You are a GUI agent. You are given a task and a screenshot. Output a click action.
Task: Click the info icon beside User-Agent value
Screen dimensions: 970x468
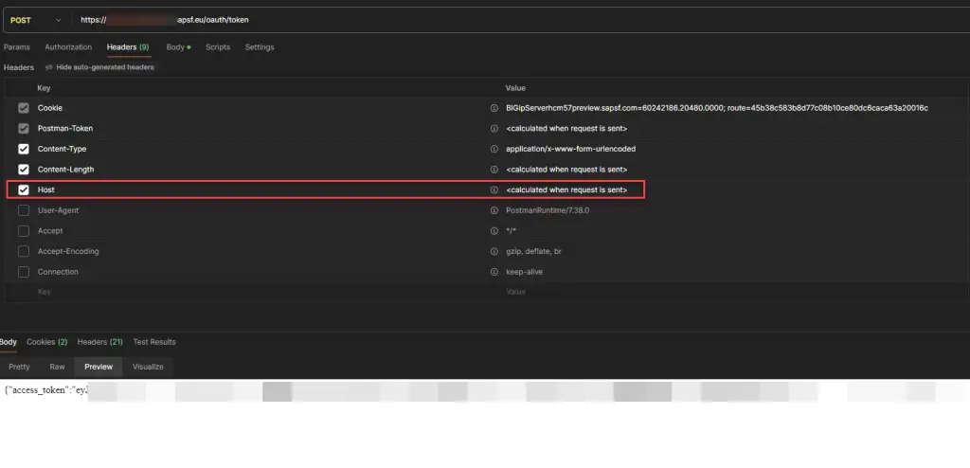(494, 210)
